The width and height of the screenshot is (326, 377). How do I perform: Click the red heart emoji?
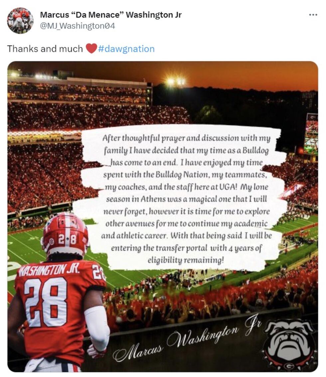[x=91, y=49]
